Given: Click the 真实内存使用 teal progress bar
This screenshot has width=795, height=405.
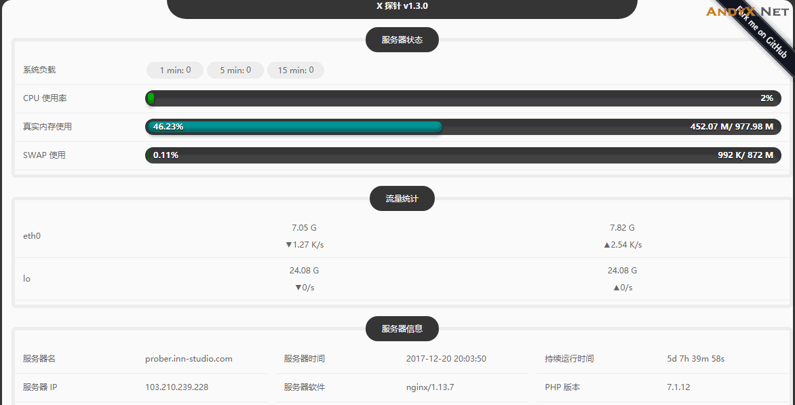Looking at the screenshot, I should pos(294,127).
